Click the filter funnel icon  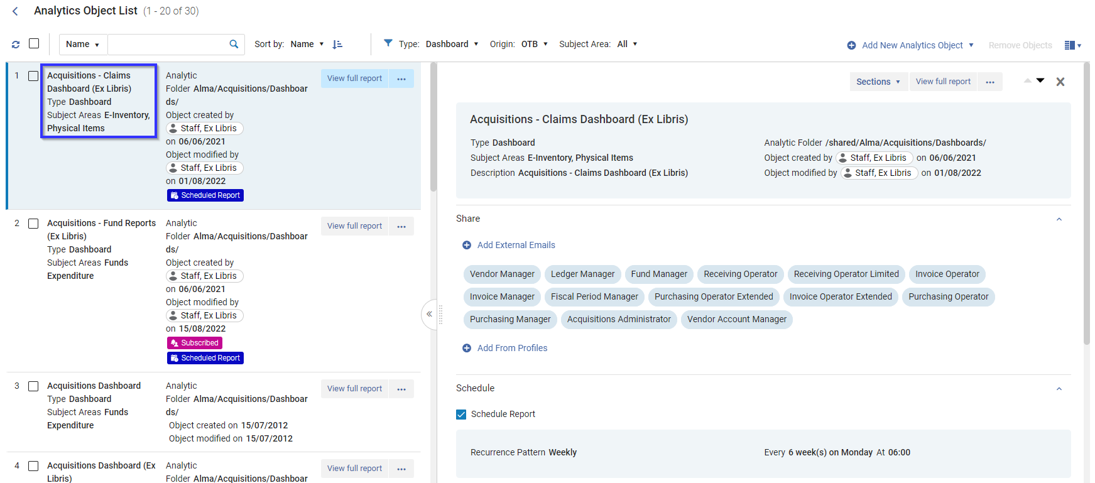(388, 43)
